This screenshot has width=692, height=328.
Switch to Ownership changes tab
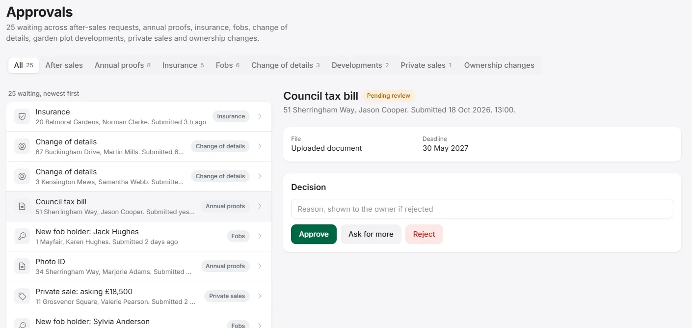[x=499, y=65]
